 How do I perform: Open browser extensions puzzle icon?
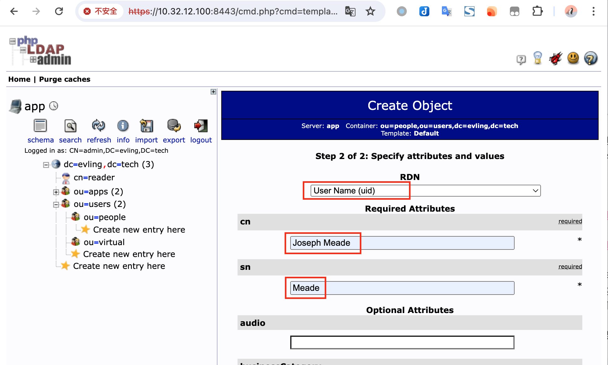[x=537, y=12]
